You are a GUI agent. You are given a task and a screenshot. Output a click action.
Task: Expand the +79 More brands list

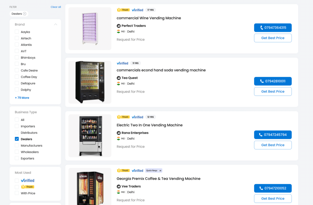tap(22, 98)
